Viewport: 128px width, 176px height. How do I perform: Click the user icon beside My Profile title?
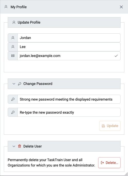click(x=6, y=7)
